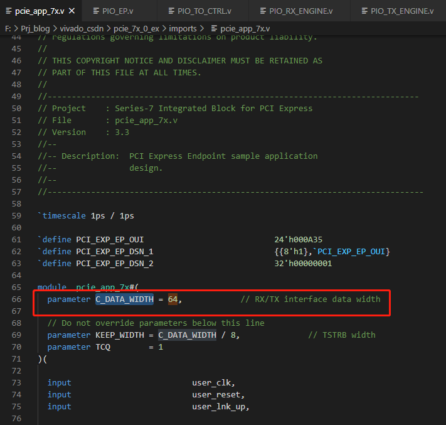Image resolution: width=446 pixels, height=425 pixels.
Task: Click the TCQ parameter name
Action: point(103,347)
